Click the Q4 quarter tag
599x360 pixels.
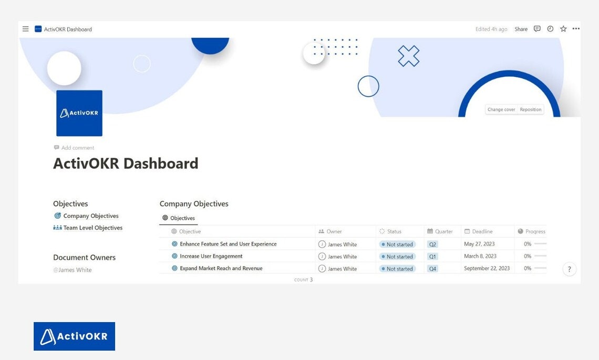pyautogui.click(x=432, y=269)
